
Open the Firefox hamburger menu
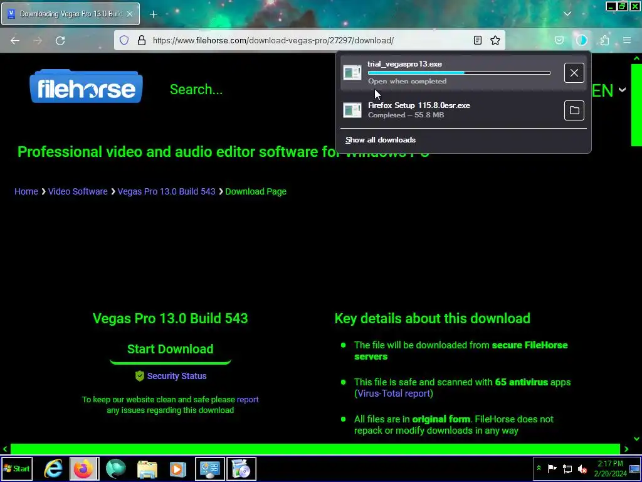click(x=627, y=40)
